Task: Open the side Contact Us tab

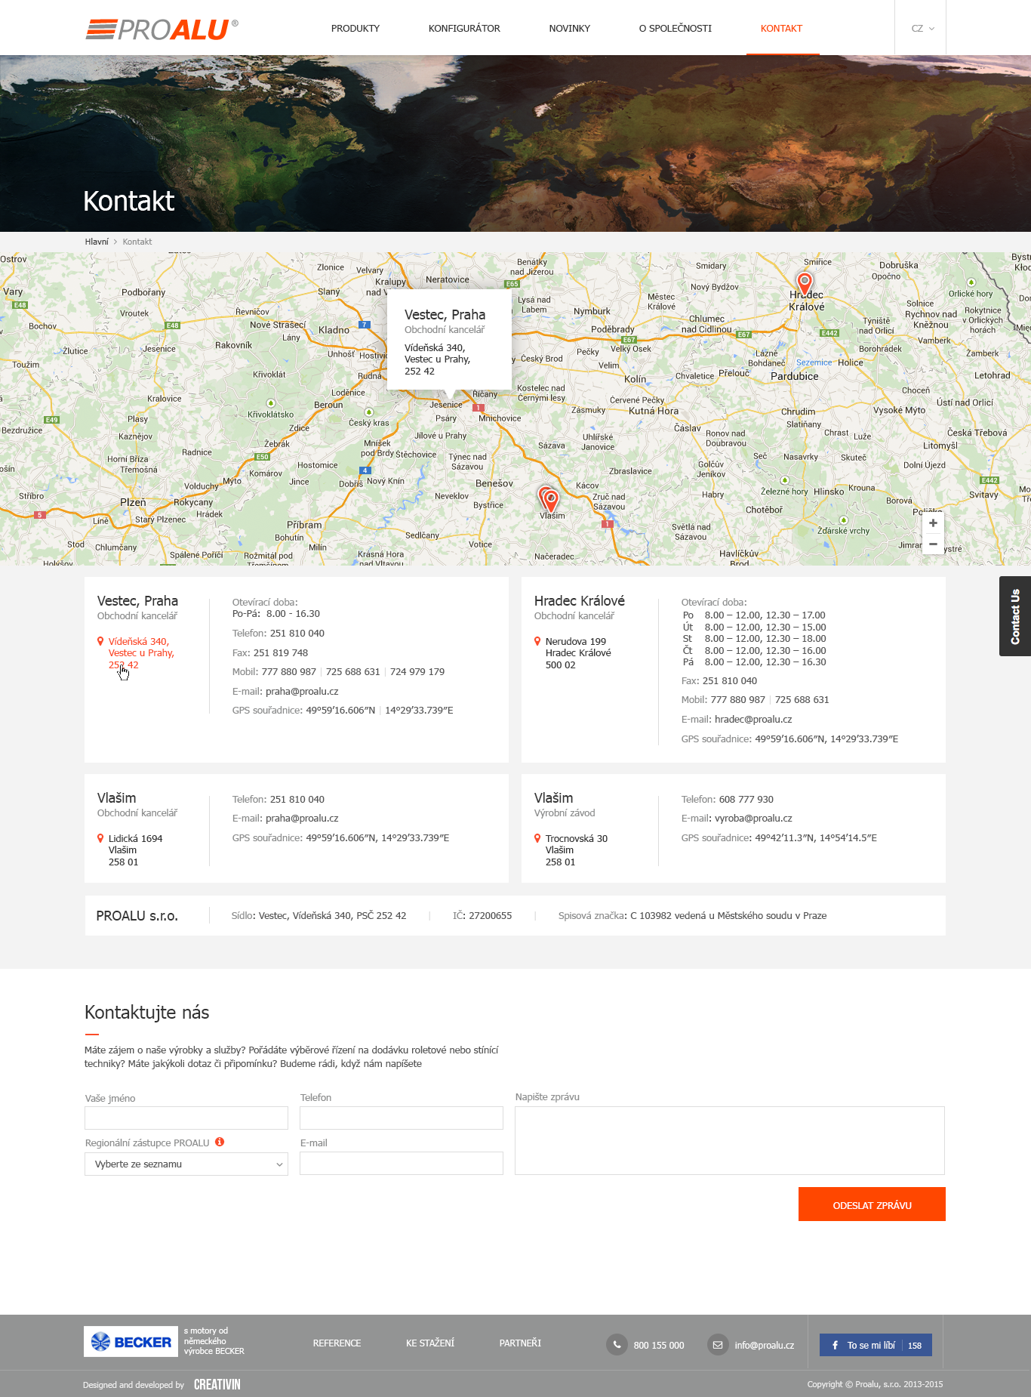Action: pos(1015,616)
